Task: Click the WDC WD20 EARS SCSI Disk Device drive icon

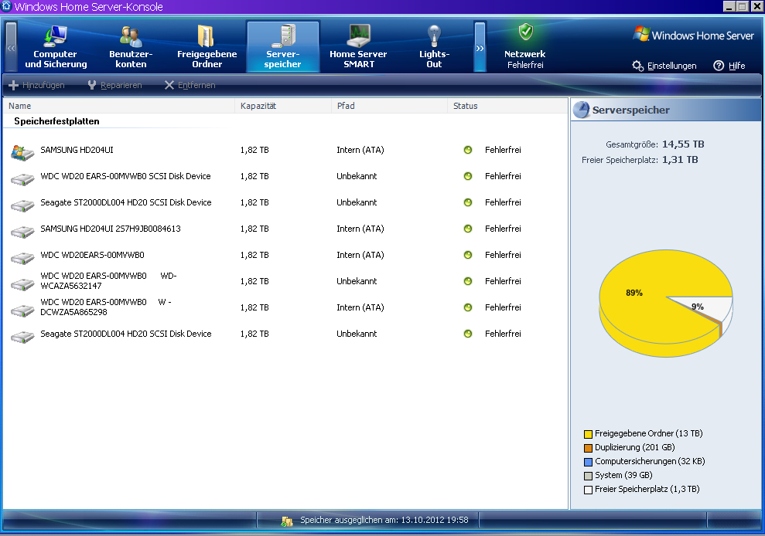Action: [22, 179]
